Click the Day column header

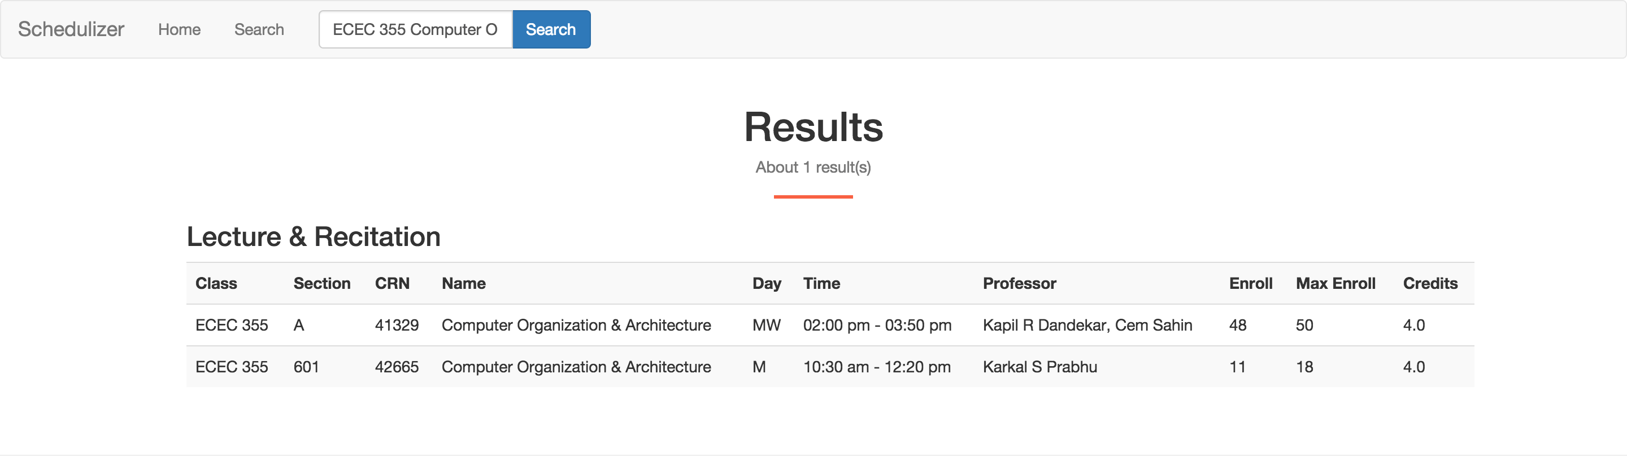(766, 283)
